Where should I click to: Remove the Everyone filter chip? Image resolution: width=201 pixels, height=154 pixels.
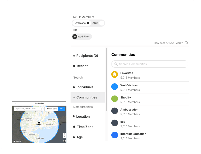pos(88,23)
